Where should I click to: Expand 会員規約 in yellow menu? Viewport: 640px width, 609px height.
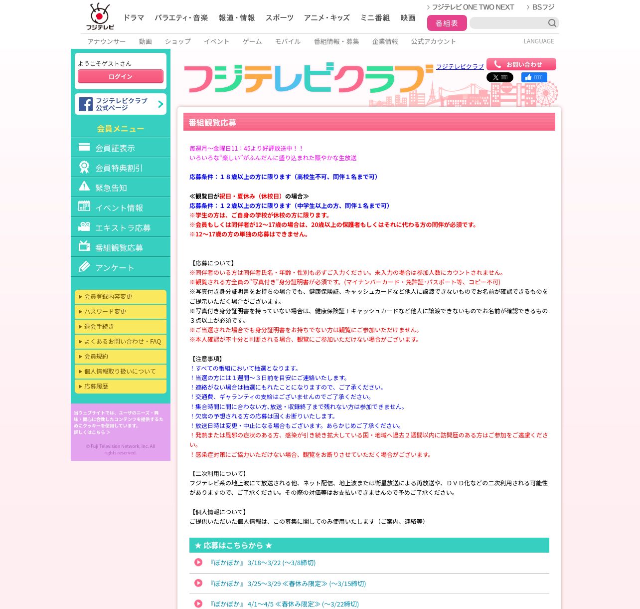pos(121,356)
